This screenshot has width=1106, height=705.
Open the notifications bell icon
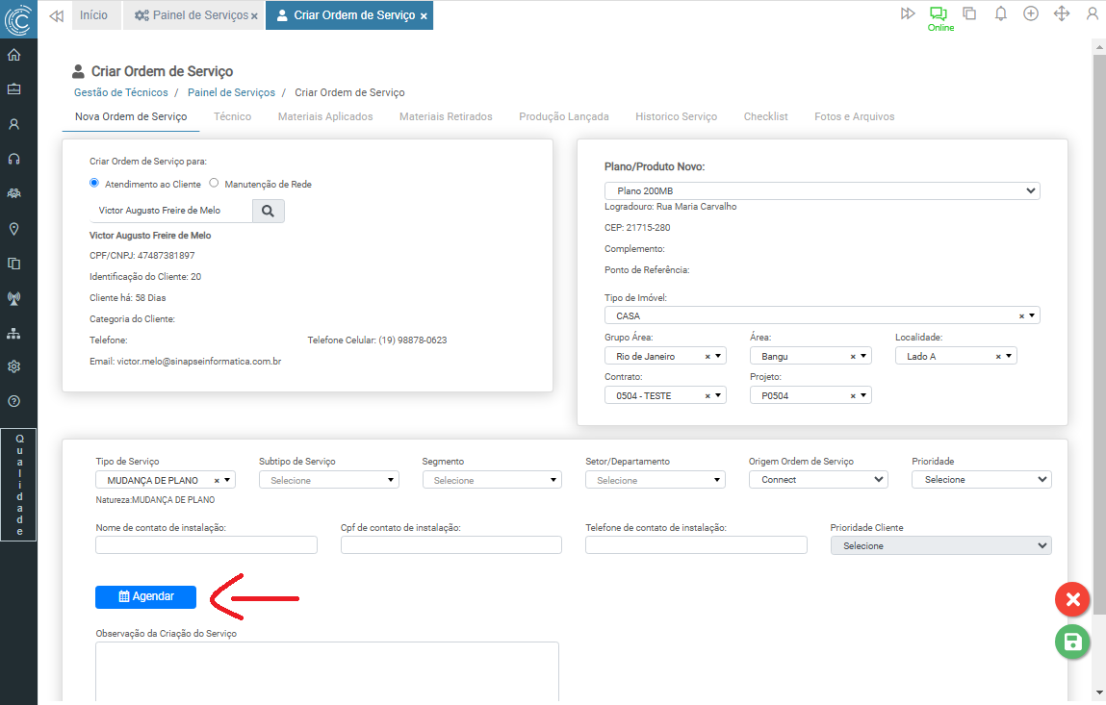[x=1001, y=14]
